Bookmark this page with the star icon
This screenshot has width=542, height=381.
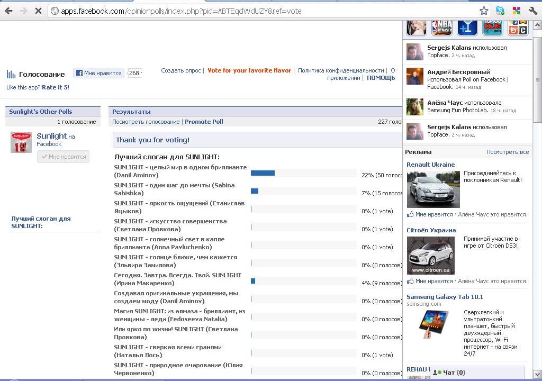pyautogui.click(x=483, y=11)
